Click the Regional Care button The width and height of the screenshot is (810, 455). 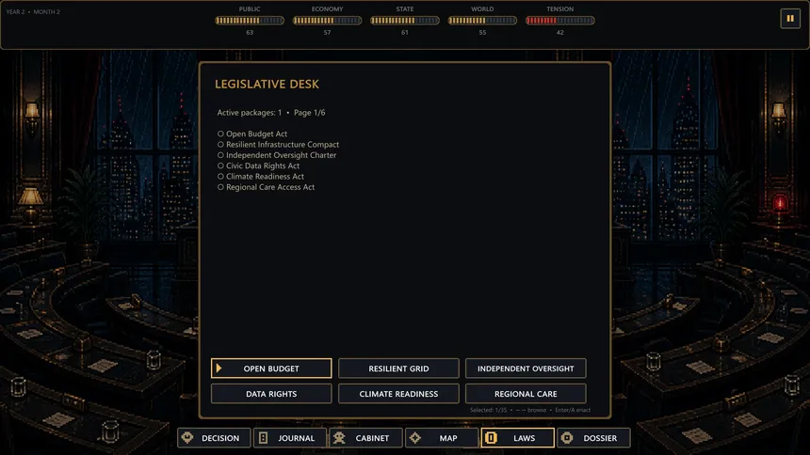click(x=526, y=394)
